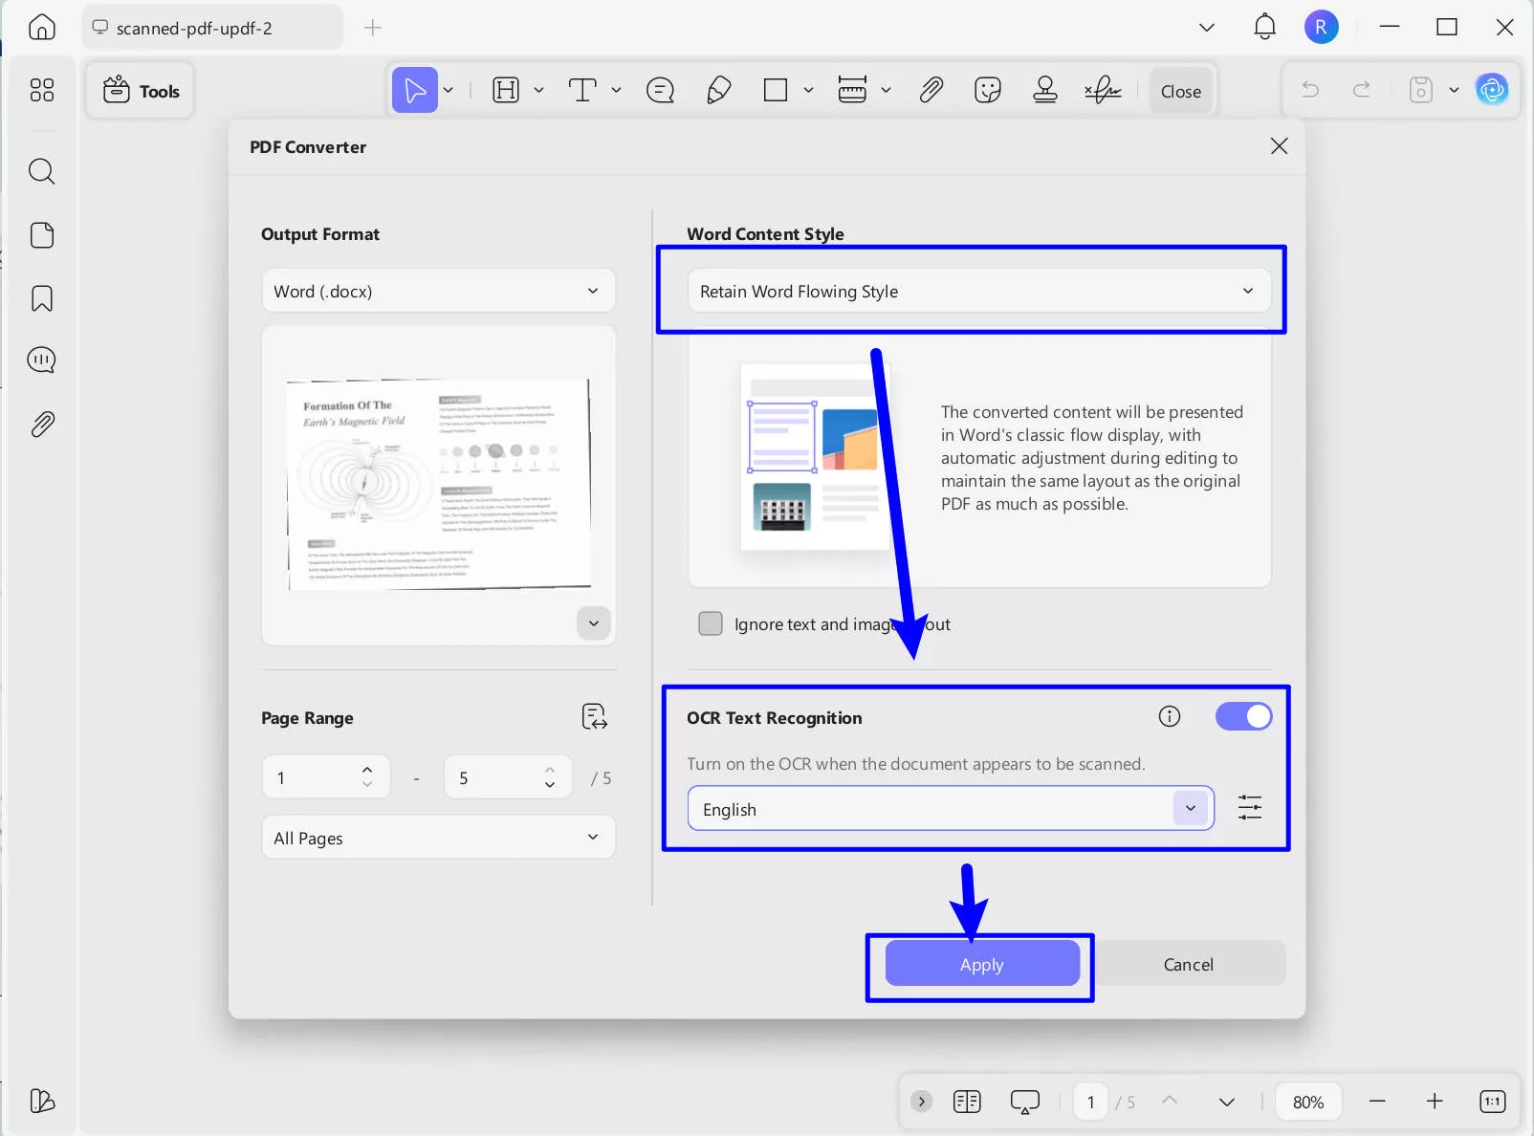Disable the OCR Text Recognition toggle
The image size is (1534, 1136).
coord(1242,715)
